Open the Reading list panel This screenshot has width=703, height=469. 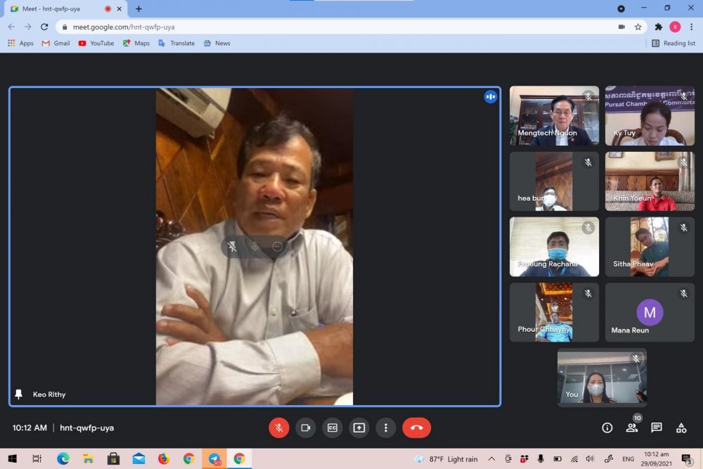(673, 43)
